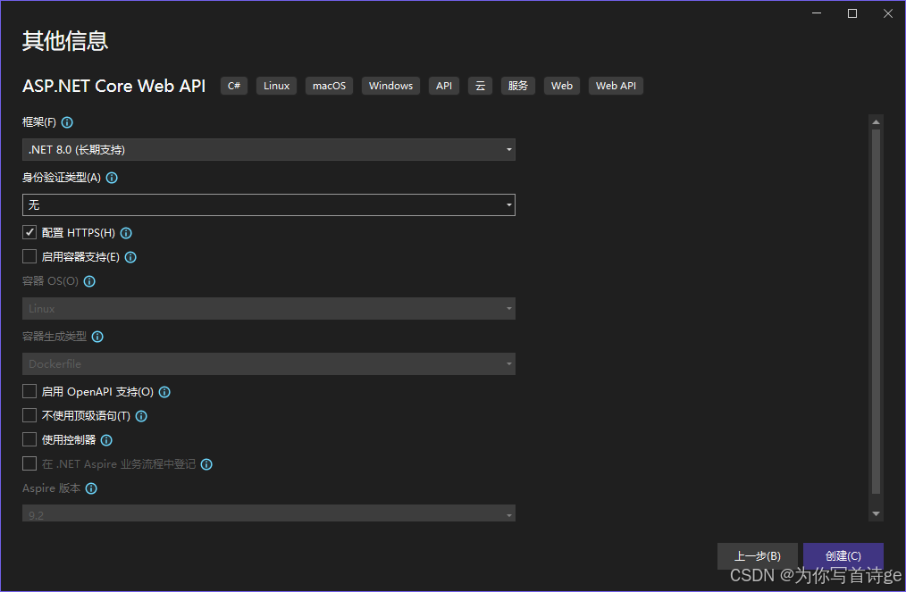Image resolution: width=906 pixels, height=592 pixels.
Task: Click the info icon beside 不使用顶级语句(T)
Action: 141,416
